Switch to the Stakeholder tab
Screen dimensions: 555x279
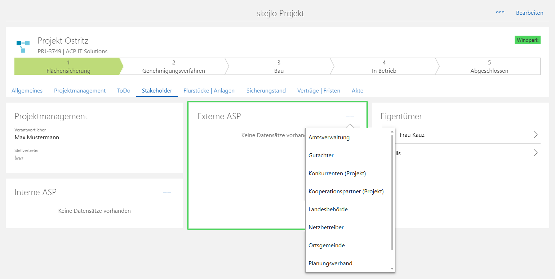pyautogui.click(x=157, y=90)
